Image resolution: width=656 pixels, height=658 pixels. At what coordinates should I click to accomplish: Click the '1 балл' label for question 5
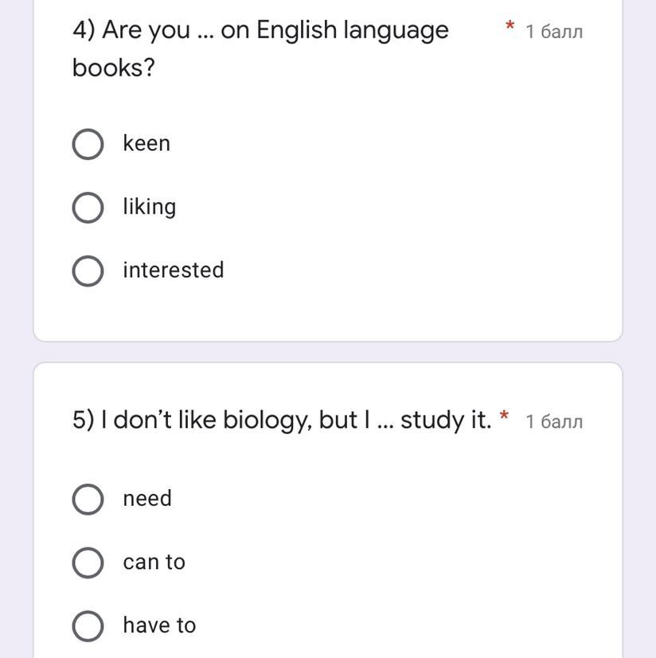click(554, 421)
